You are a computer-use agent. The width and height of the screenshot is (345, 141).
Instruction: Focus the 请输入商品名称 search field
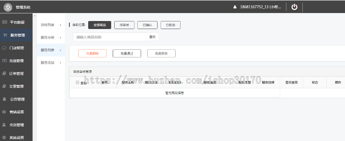[x=110, y=37]
